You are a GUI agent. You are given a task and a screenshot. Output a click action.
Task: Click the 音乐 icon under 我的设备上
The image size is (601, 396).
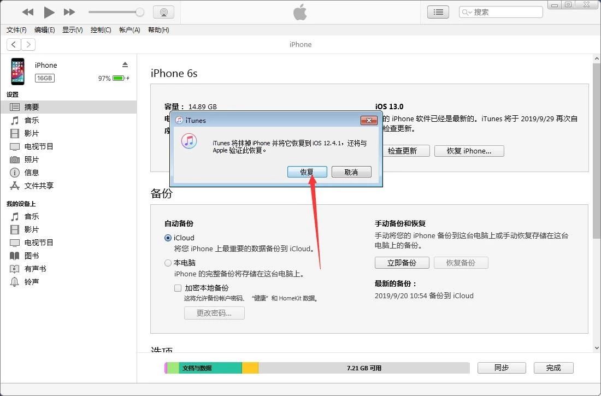coord(15,217)
